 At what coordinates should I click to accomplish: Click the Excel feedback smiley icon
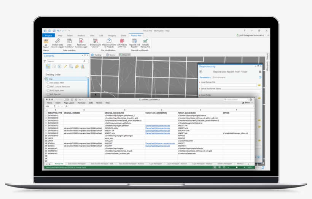coord(251,99)
